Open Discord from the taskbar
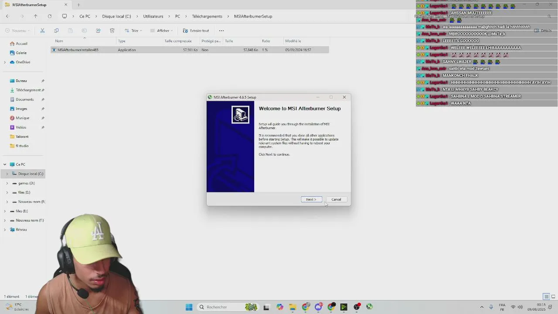 point(318,307)
